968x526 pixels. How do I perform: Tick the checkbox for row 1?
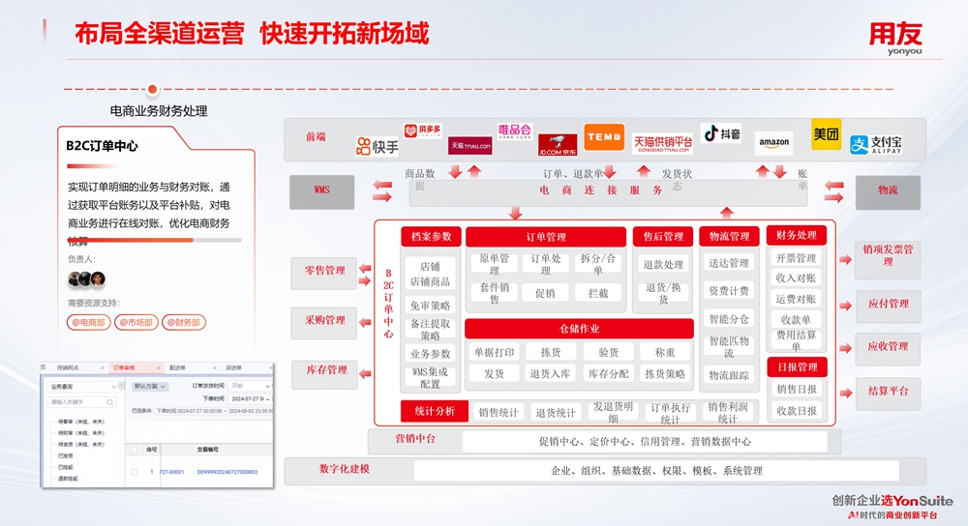(134, 472)
